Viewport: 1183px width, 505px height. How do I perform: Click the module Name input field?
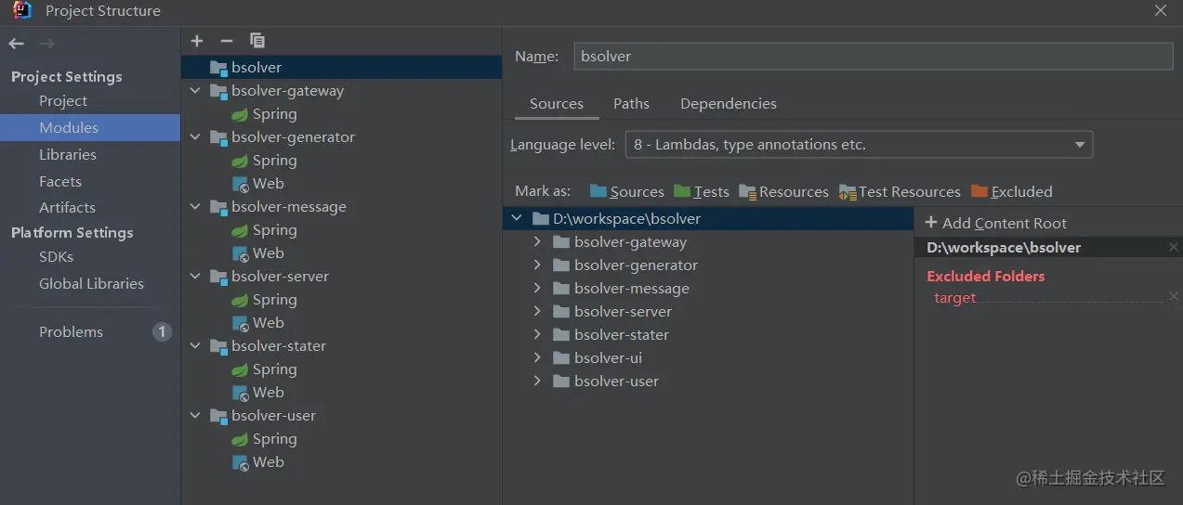coord(873,57)
